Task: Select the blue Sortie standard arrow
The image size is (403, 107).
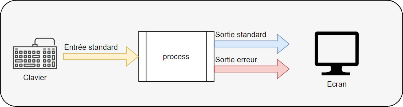Action: pos(252,44)
